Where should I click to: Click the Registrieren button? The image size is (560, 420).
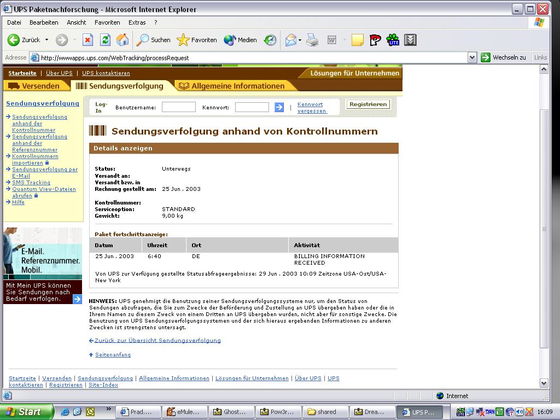[368, 104]
